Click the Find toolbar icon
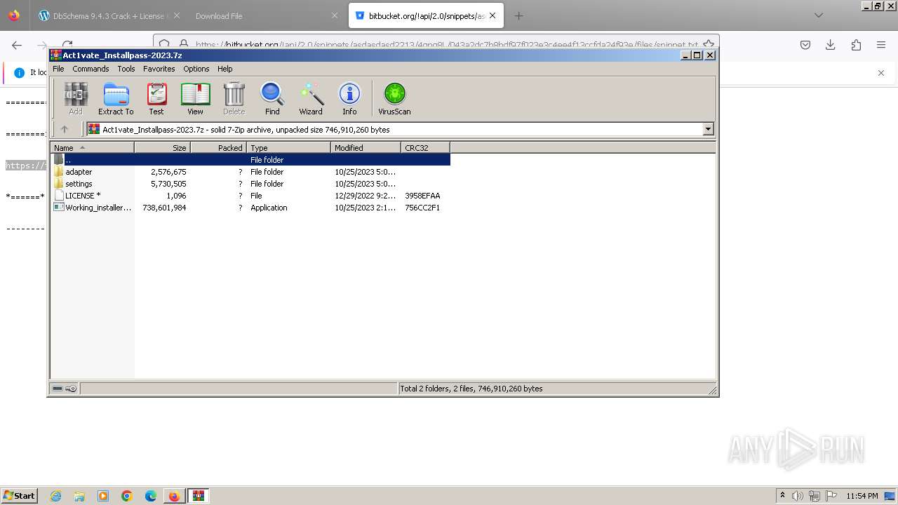 pos(272,98)
